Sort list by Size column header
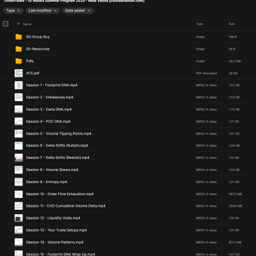Screen dimensions: 256x256 [x=232, y=24]
